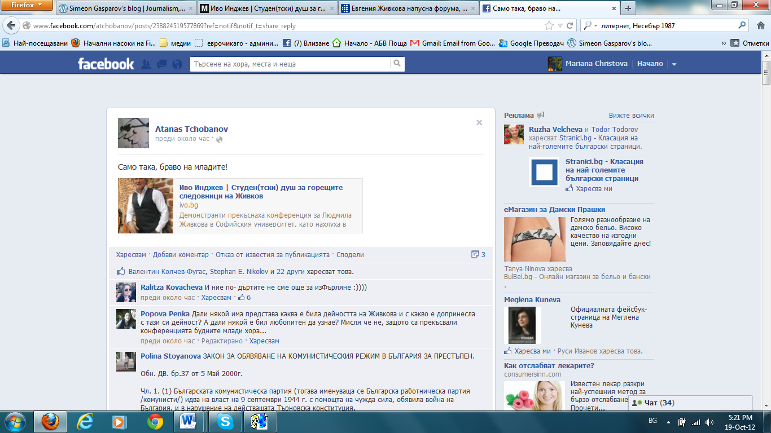The height and width of the screenshot is (433, 771).
Task: Expand the Firefox menu button
Action: tap(28, 6)
